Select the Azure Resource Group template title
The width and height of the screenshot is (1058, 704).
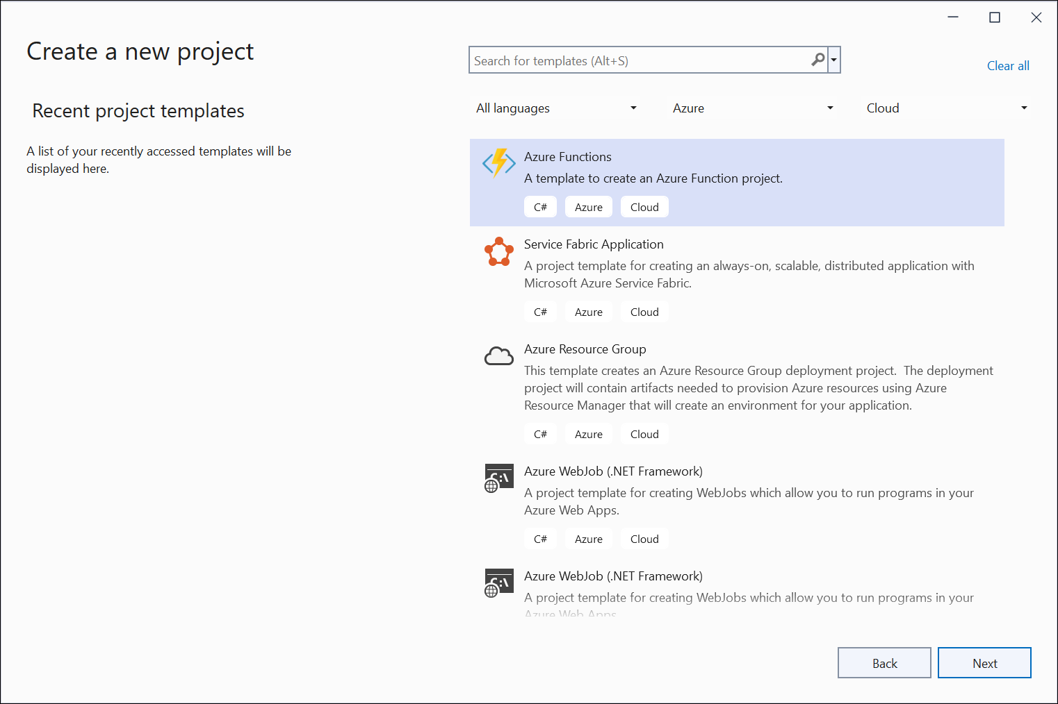(585, 349)
